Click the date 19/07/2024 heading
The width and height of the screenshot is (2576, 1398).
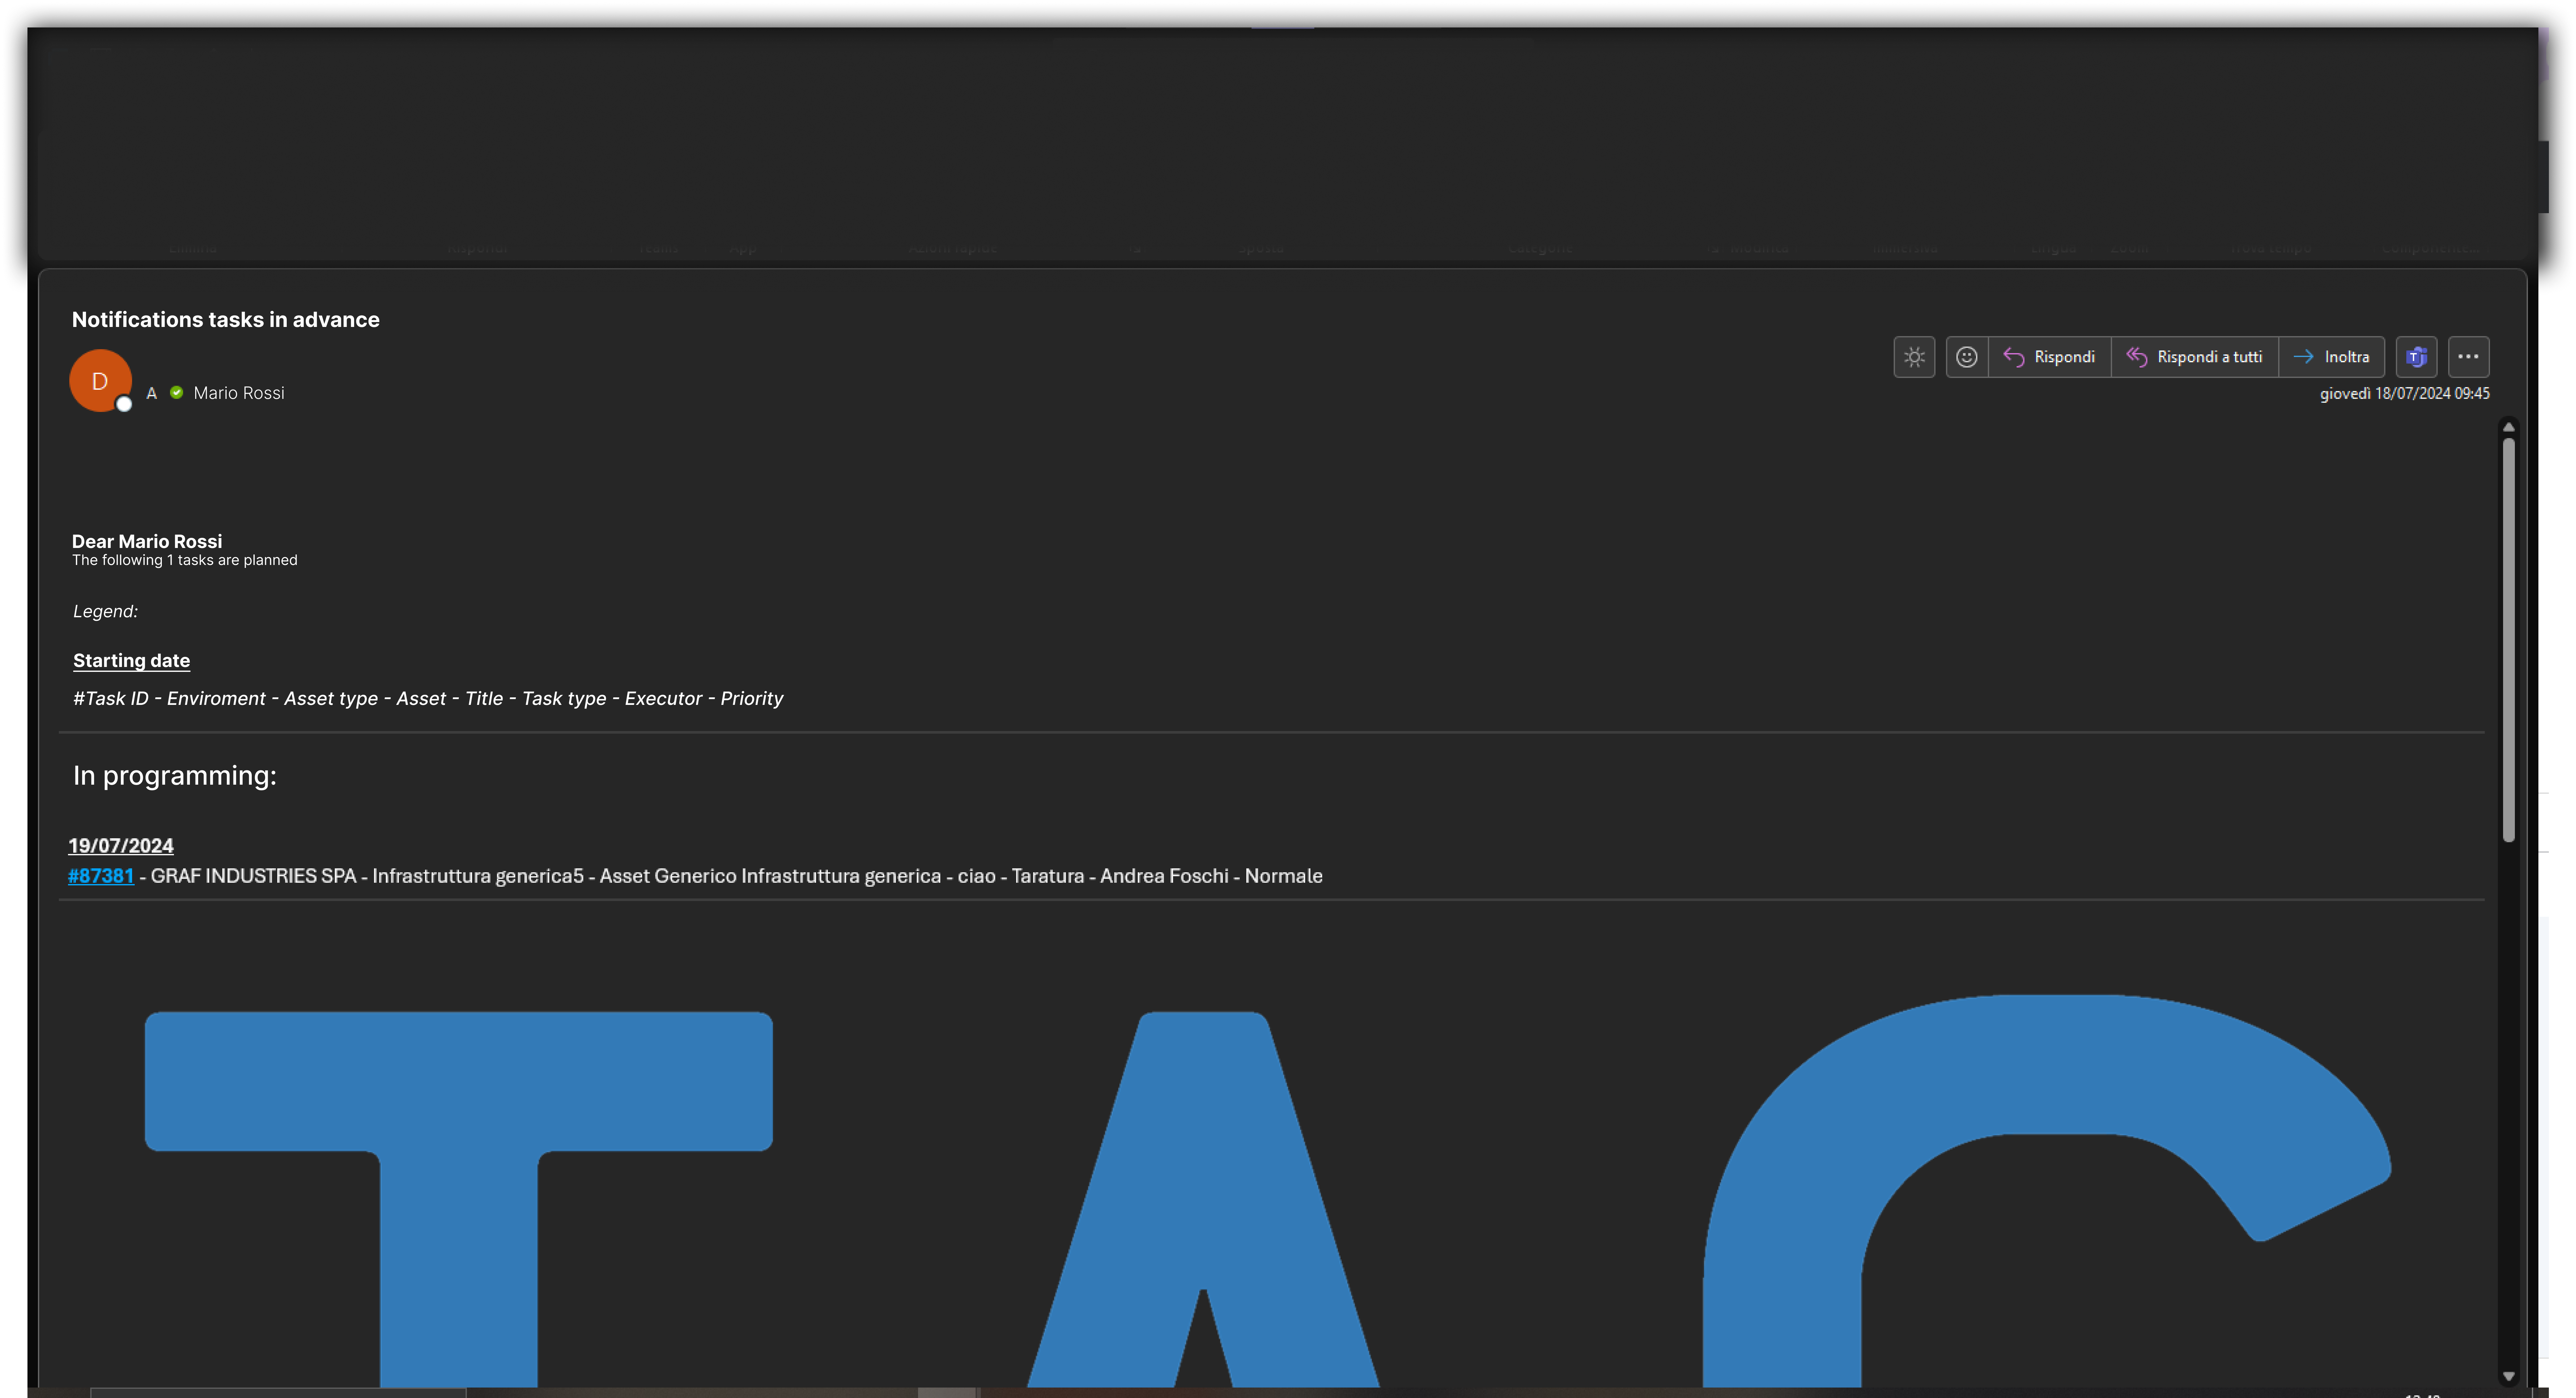(x=121, y=846)
